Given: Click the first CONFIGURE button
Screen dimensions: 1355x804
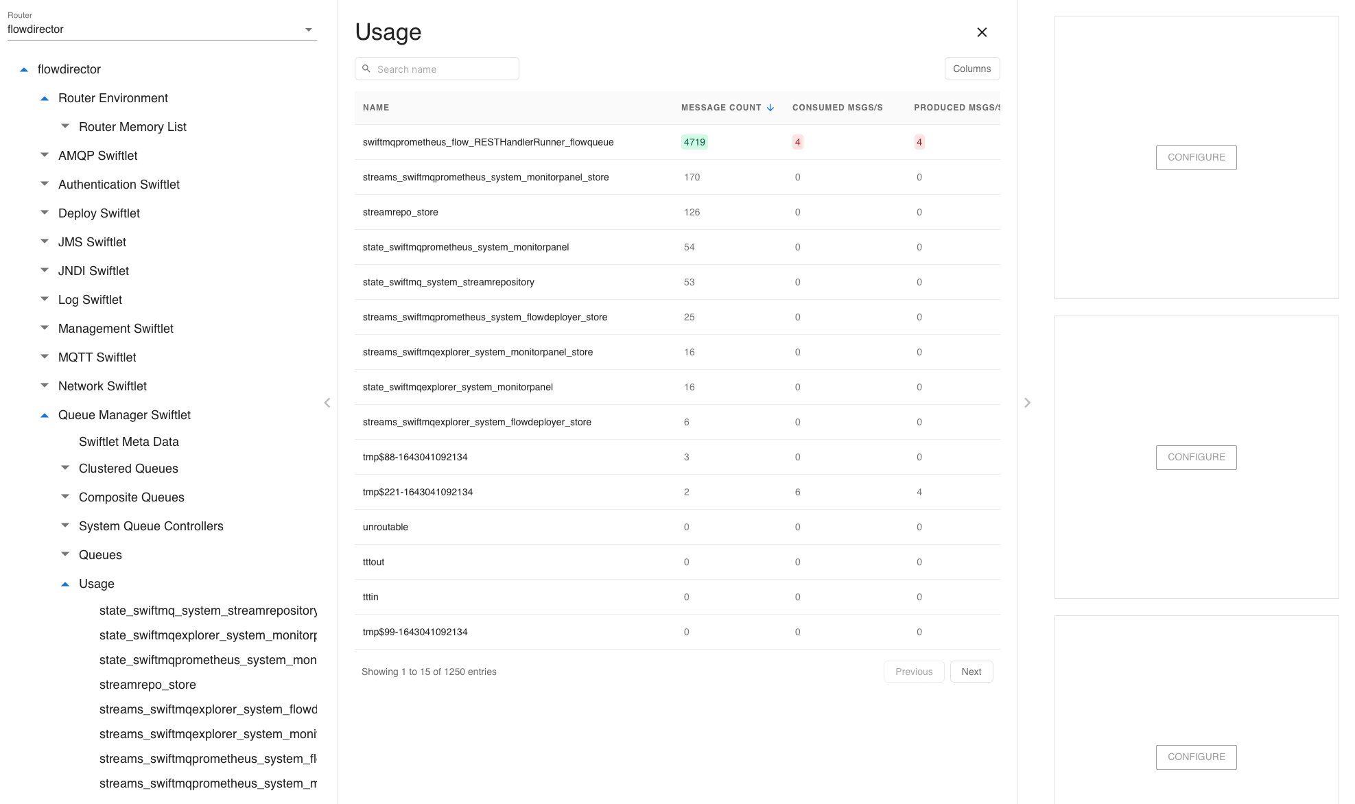Looking at the screenshot, I should 1196,157.
